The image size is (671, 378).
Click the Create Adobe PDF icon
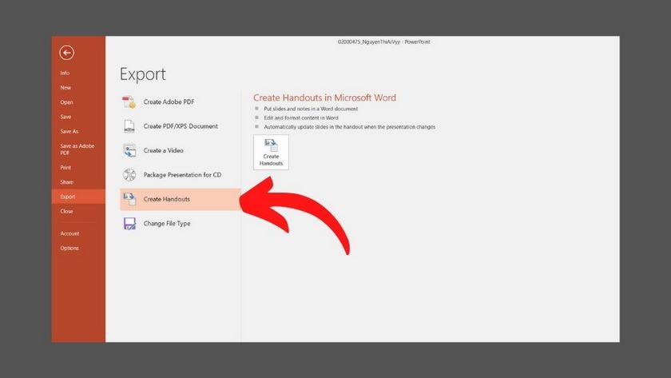click(129, 101)
